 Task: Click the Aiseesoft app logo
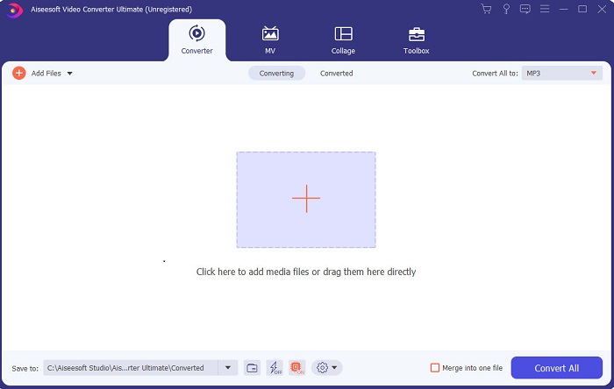point(14,11)
